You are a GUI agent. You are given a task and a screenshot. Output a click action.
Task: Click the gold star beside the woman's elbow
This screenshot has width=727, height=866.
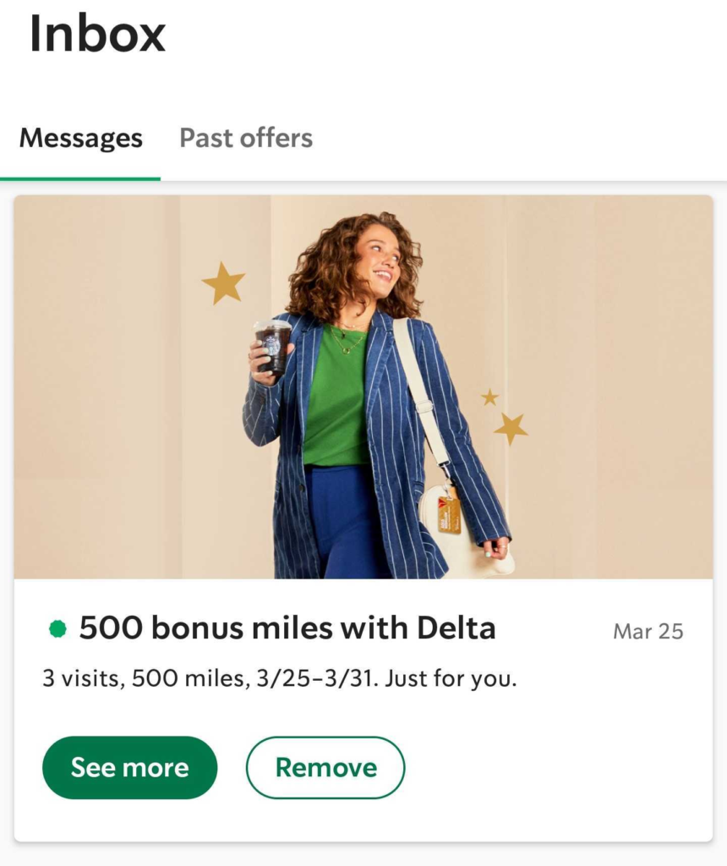click(x=511, y=427)
